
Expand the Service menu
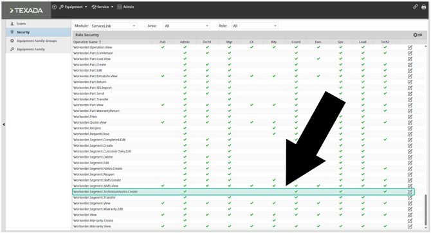tap(102, 7)
